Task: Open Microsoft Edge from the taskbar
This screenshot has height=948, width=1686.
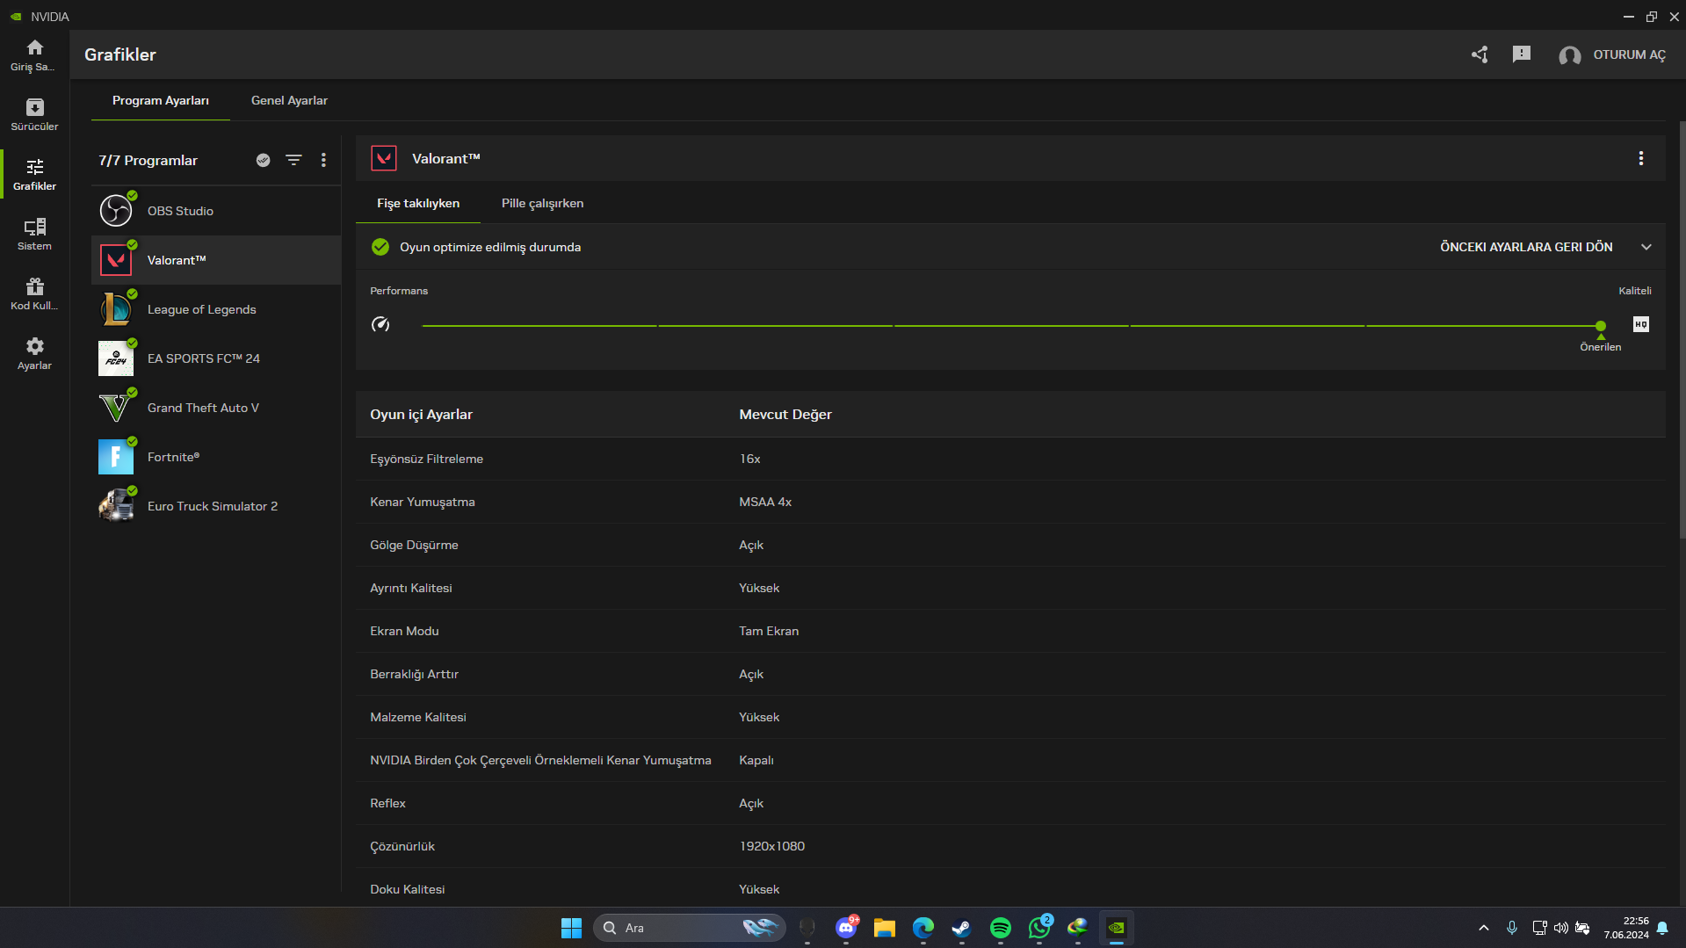Action: [x=923, y=928]
